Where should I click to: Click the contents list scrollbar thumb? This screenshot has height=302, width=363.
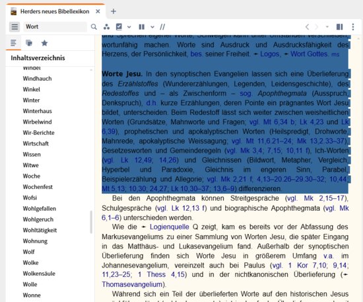tap(91, 222)
